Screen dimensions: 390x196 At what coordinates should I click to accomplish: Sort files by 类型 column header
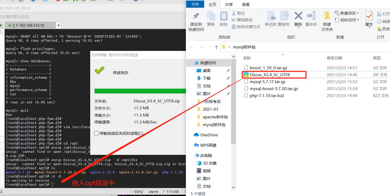pos(377,58)
